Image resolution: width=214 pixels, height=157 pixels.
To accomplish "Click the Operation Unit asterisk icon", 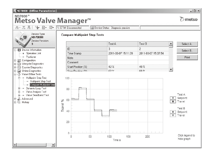I will pyautogui.click(x=23, y=53).
